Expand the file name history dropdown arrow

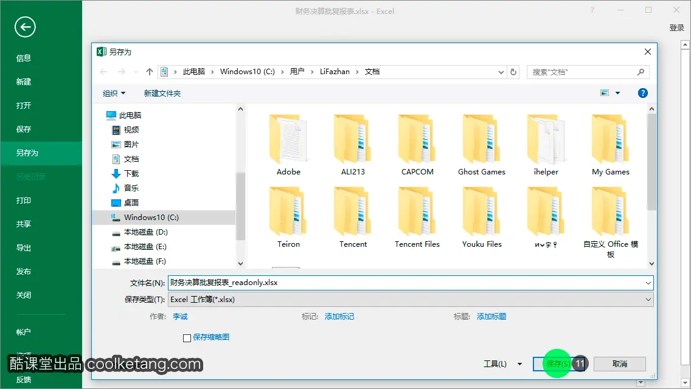[x=648, y=283]
